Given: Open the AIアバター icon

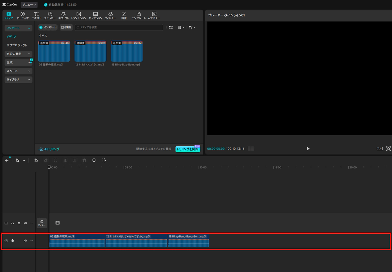Looking at the screenshot, I should coord(154,16).
